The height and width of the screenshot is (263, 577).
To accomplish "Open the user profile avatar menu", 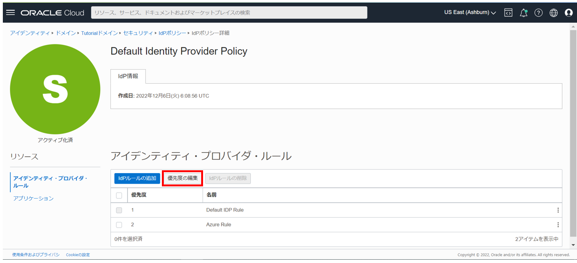I will click(x=568, y=13).
